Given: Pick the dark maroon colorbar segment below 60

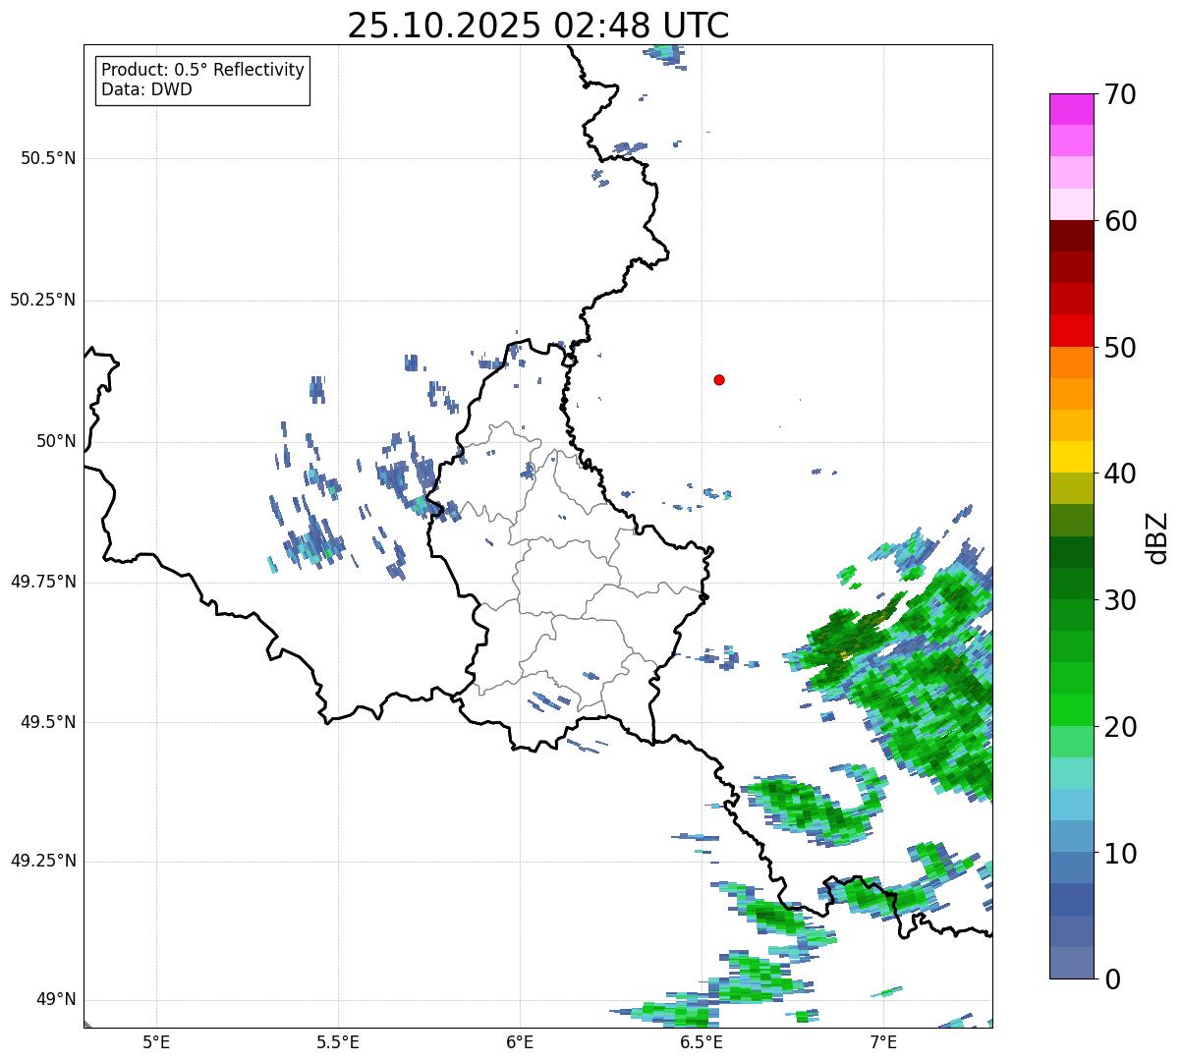Looking at the screenshot, I should [1071, 236].
